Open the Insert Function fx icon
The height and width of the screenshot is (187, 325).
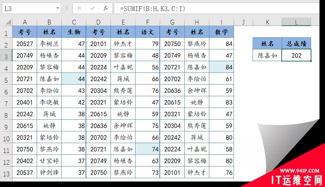coord(106,8)
